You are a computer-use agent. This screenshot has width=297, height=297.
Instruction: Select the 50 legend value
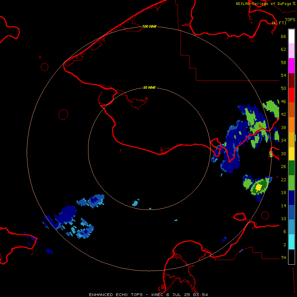pyautogui.click(x=283, y=88)
